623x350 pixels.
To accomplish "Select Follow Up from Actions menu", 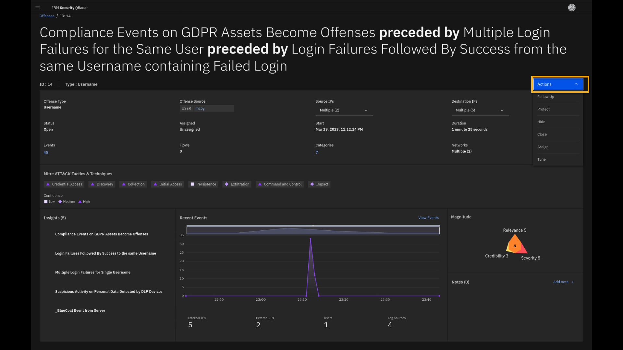I will pyautogui.click(x=546, y=97).
